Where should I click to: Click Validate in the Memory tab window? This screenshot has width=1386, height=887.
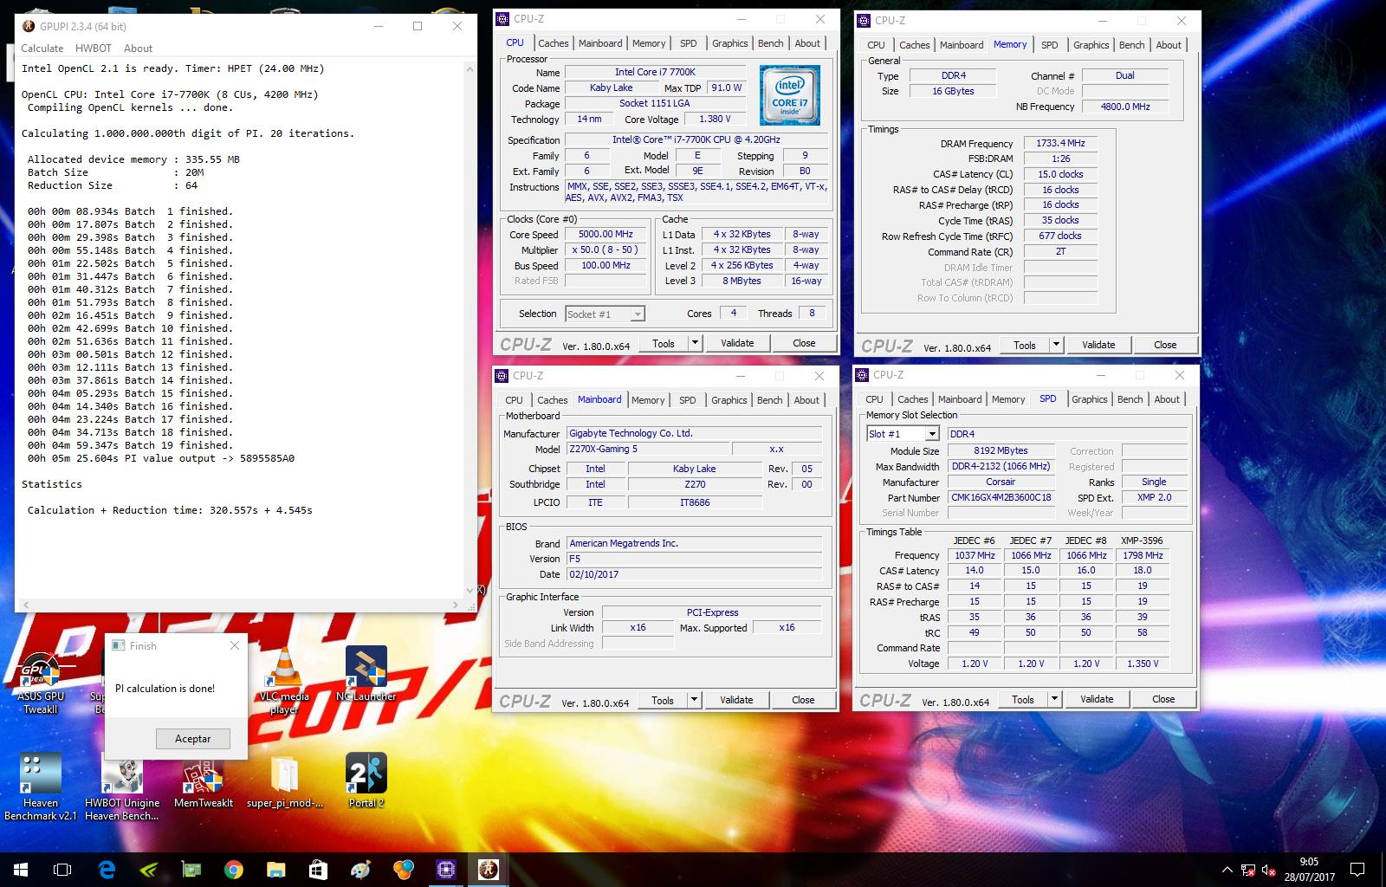click(x=1098, y=345)
